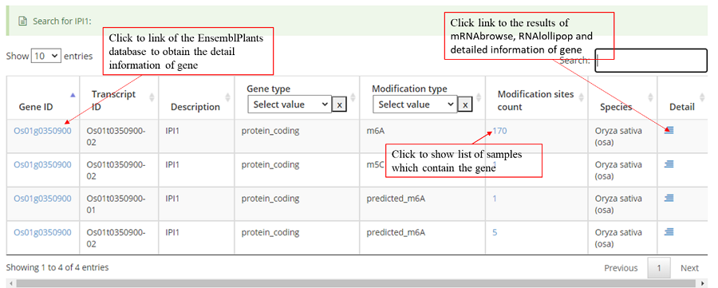This screenshot has height=288, width=718.
Task: Sort by Transcript ID arrows
Action: click(x=152, y=97)
